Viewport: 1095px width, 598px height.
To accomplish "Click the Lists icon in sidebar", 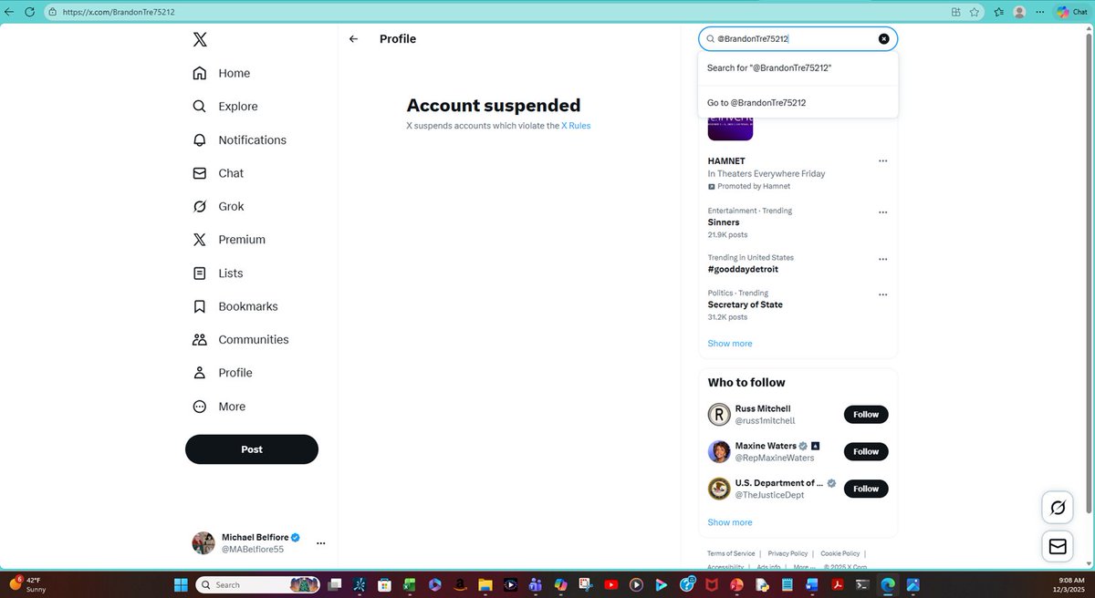I will point(200,273).
